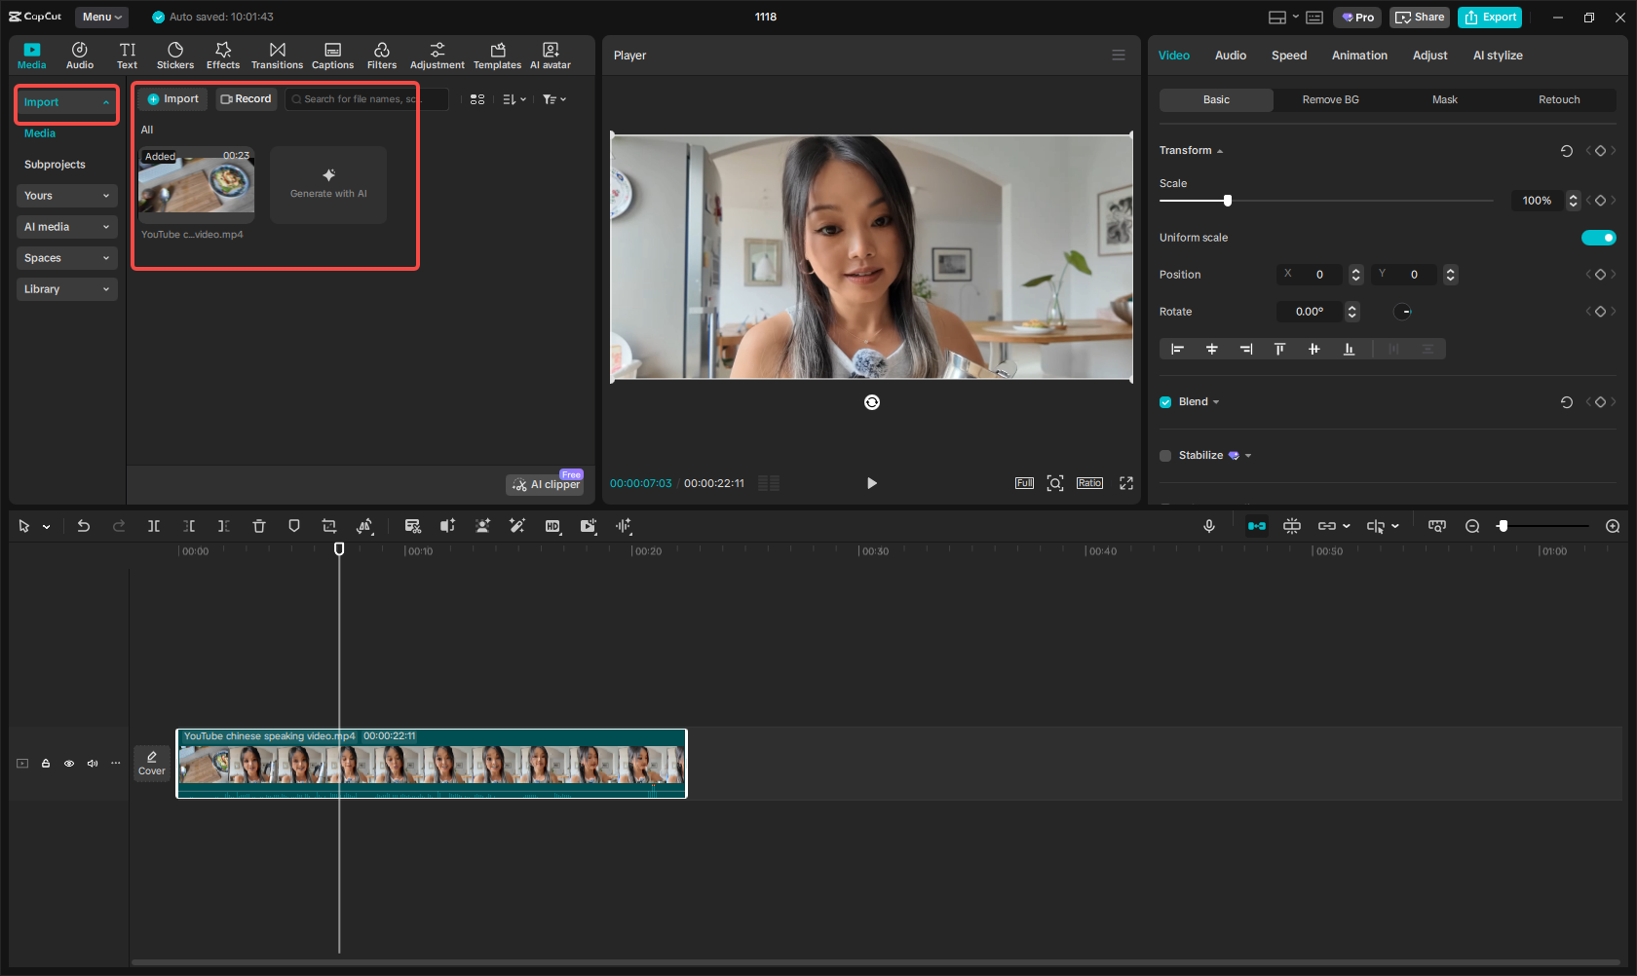Enable the Stabilize checkbox
1637x976 pixels.
click(x=1164, y=455)
